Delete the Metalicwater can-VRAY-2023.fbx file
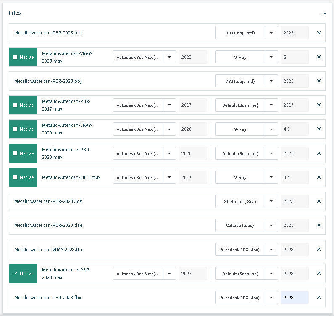The image size is (334, 316). click(318, 250)
